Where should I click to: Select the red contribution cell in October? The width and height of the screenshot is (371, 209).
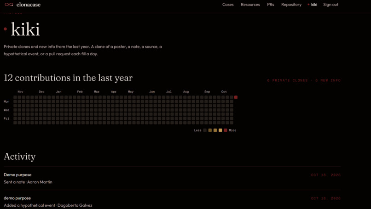click(x=236, y=97)
